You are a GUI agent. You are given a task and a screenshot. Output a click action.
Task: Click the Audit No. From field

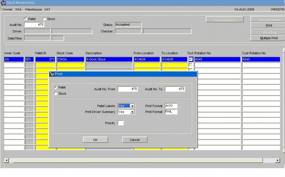coord(128,89)
